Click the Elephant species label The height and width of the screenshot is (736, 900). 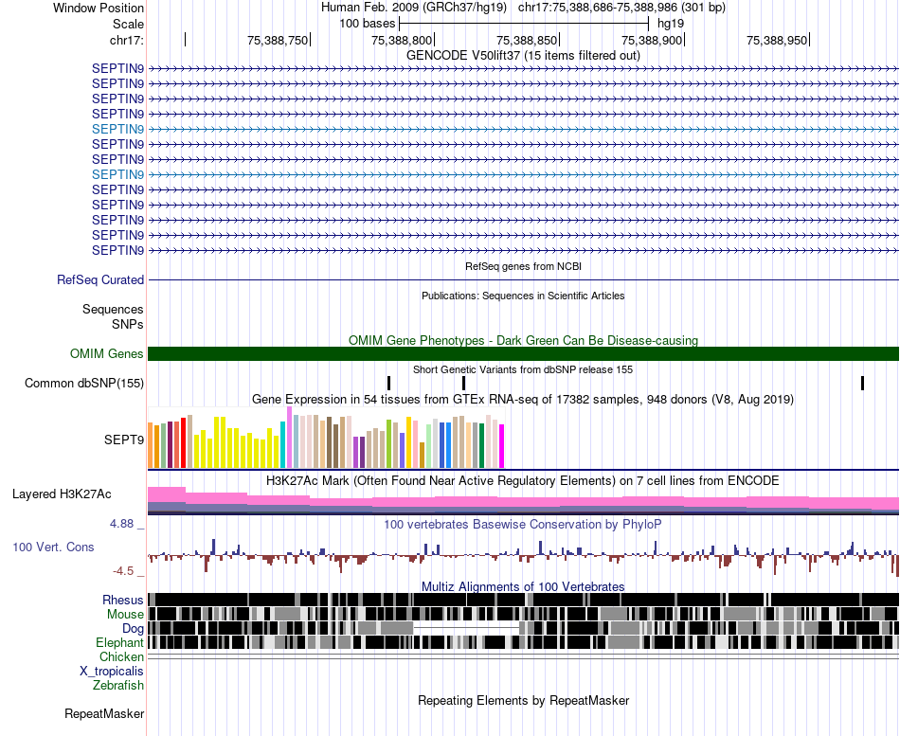pyautogui.click(x=119, y=643)
